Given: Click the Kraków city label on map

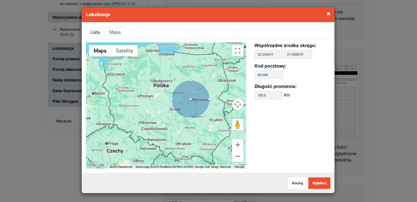Looking at the screenshot, I should click(x=185, y=144).
